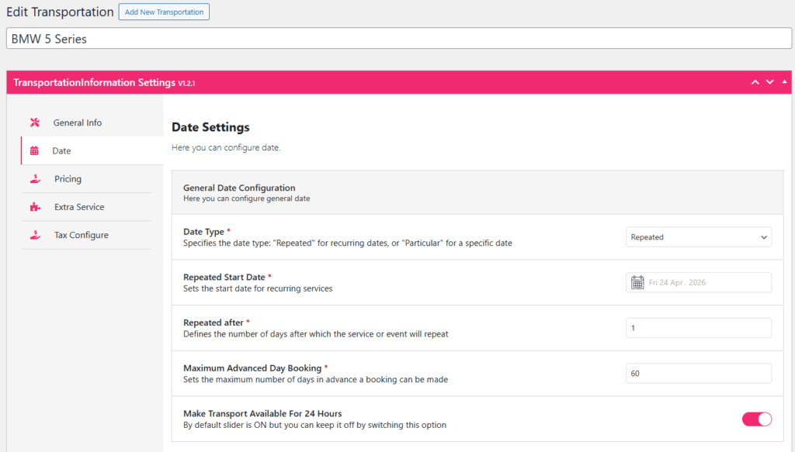Image resolution: width=795 pixels, height=452 pixels.
Task: Click Make Transport Available For 24 Hours label
Action: point(262,413)
